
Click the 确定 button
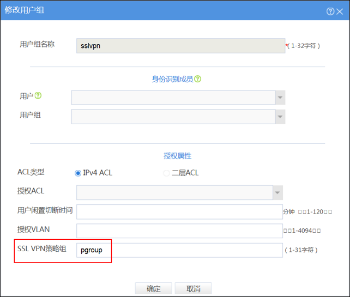[x=154, y=289]
